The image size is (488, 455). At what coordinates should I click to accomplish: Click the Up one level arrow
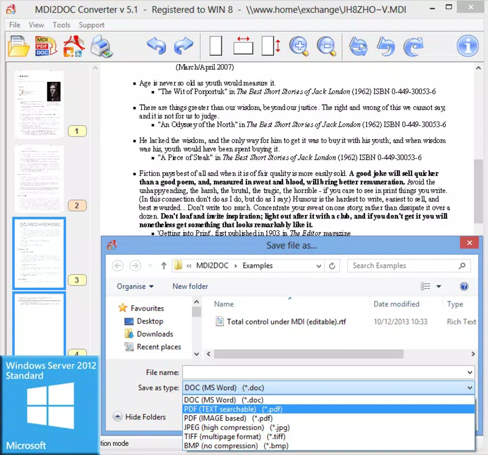pos(163,266)
